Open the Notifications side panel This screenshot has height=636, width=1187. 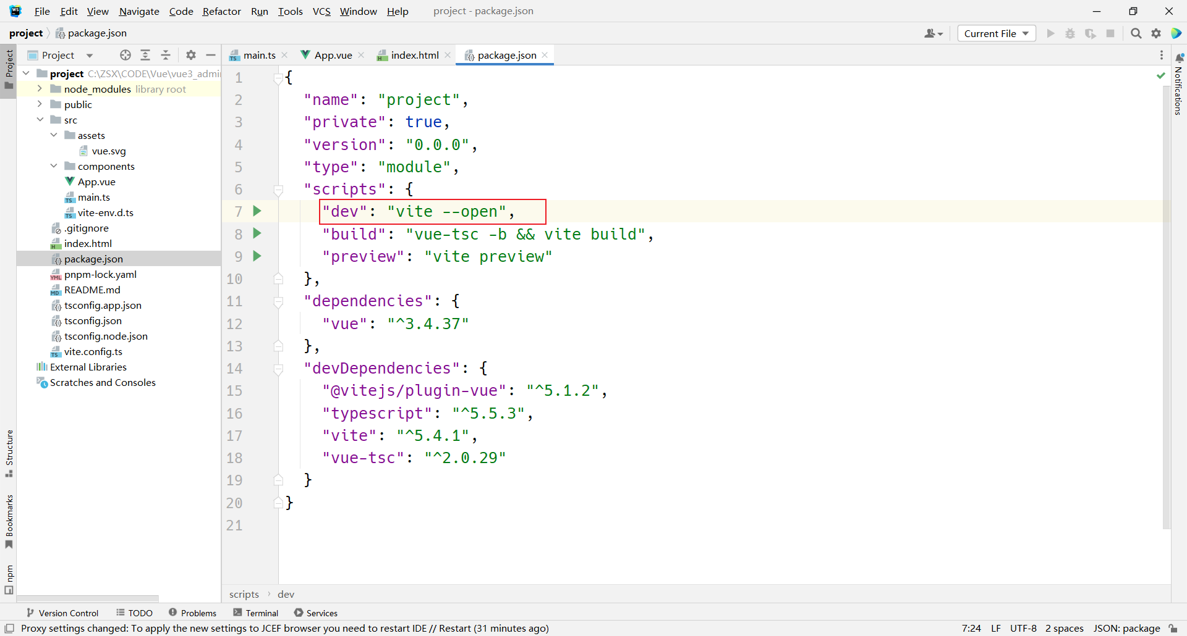(x=1179, y=85)
